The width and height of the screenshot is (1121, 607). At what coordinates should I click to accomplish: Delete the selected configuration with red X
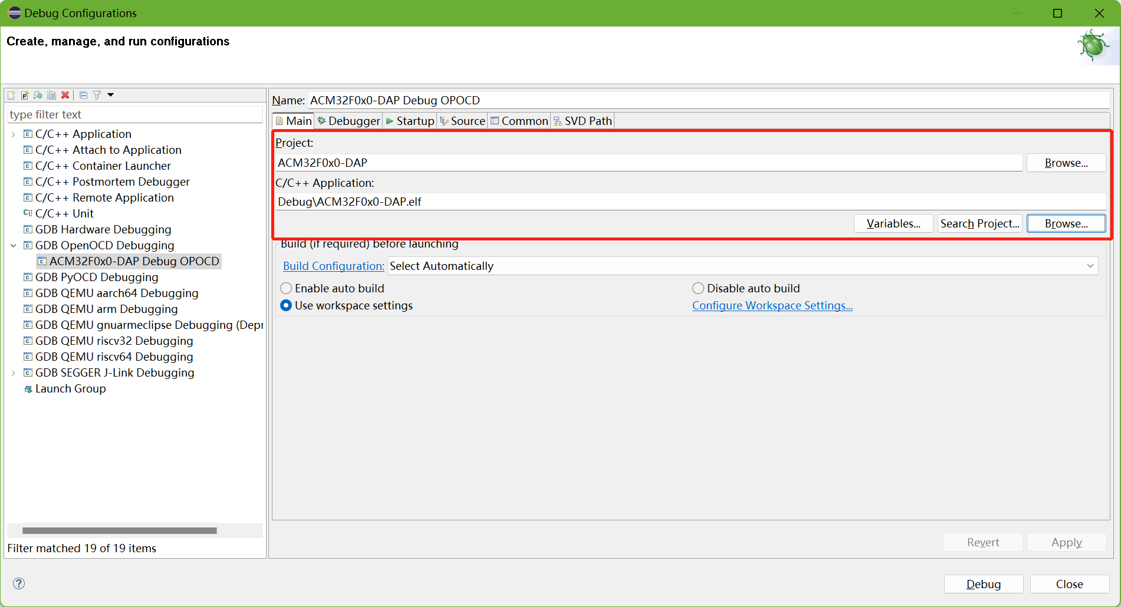65,95
